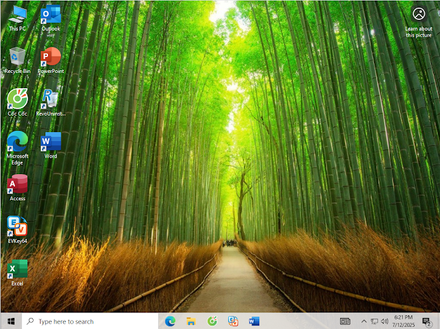Image resolution: width=440 pixels, height=329 pixels.
Task: Show hidden system tray icons
Action: coord(364,321)
